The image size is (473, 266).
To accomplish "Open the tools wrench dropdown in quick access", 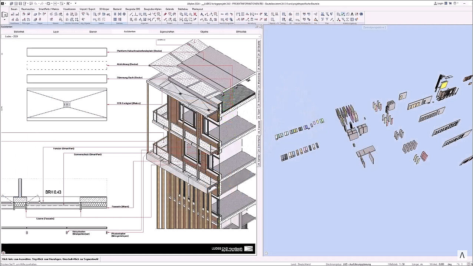I will point(71,3).
